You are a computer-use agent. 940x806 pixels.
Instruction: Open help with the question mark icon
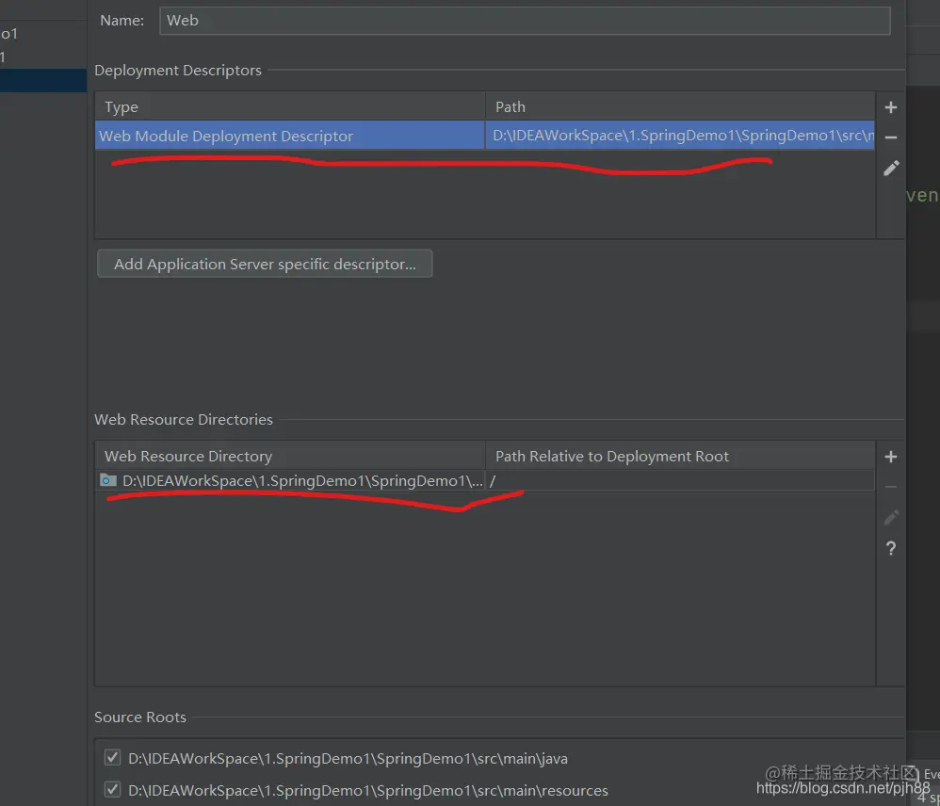click(891, 548)
